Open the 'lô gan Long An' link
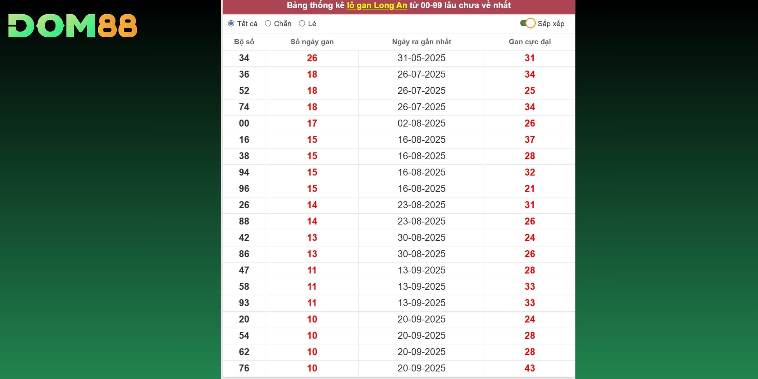The width and height of the screenshot is (758, 379). [377, 5]
